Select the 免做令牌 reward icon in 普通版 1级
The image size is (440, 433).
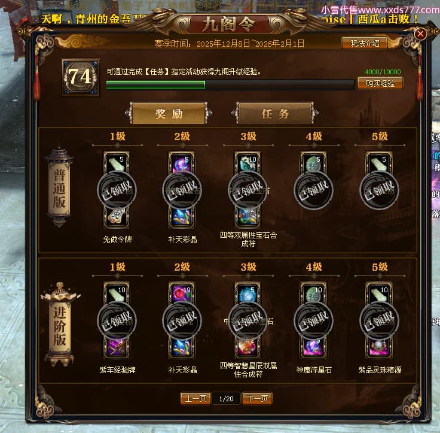(117, 217)
